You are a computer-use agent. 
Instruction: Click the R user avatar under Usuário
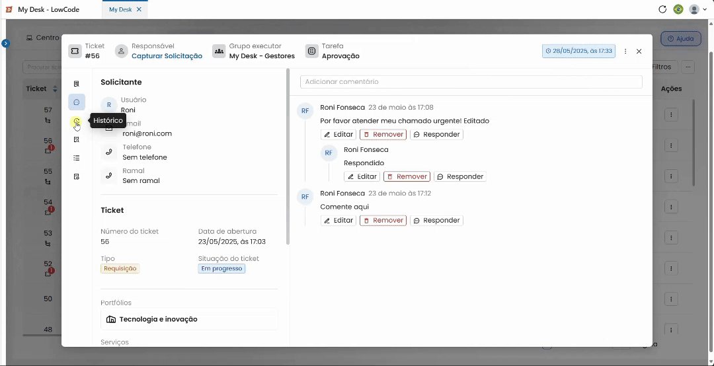coord(109,104)
